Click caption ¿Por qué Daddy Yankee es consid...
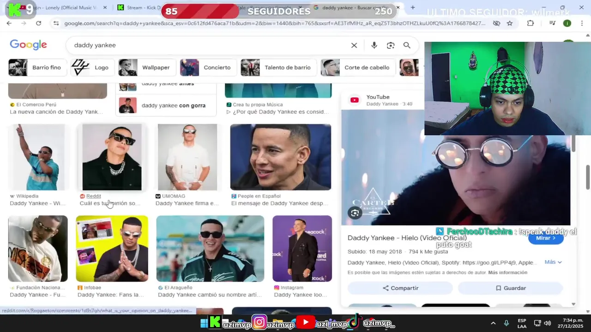Image resolution: width=591 pixels, height=332 pixels. click(x=278, y=112)
